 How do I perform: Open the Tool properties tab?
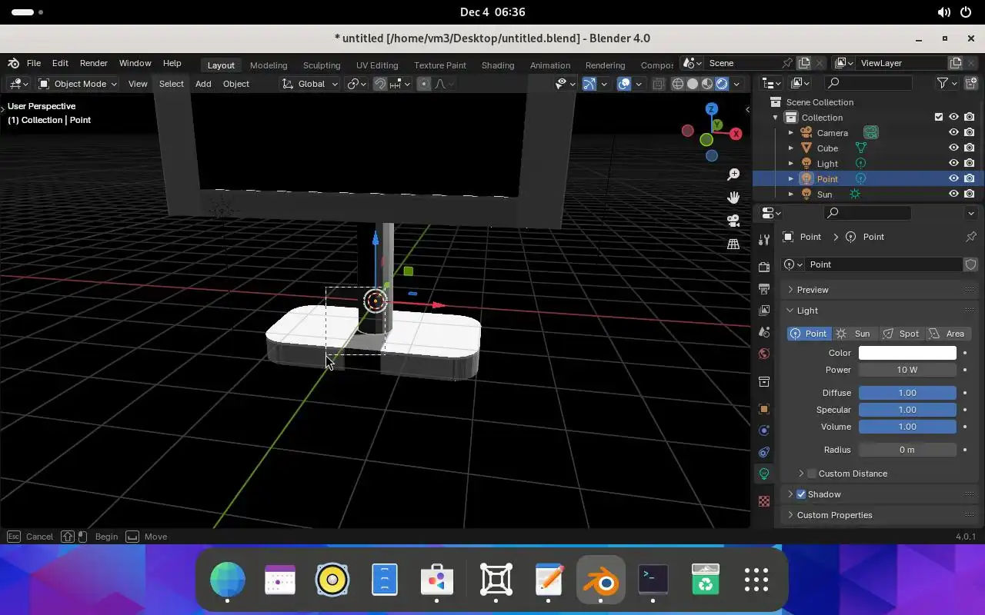pyautogui.click(x=764, y=240)
